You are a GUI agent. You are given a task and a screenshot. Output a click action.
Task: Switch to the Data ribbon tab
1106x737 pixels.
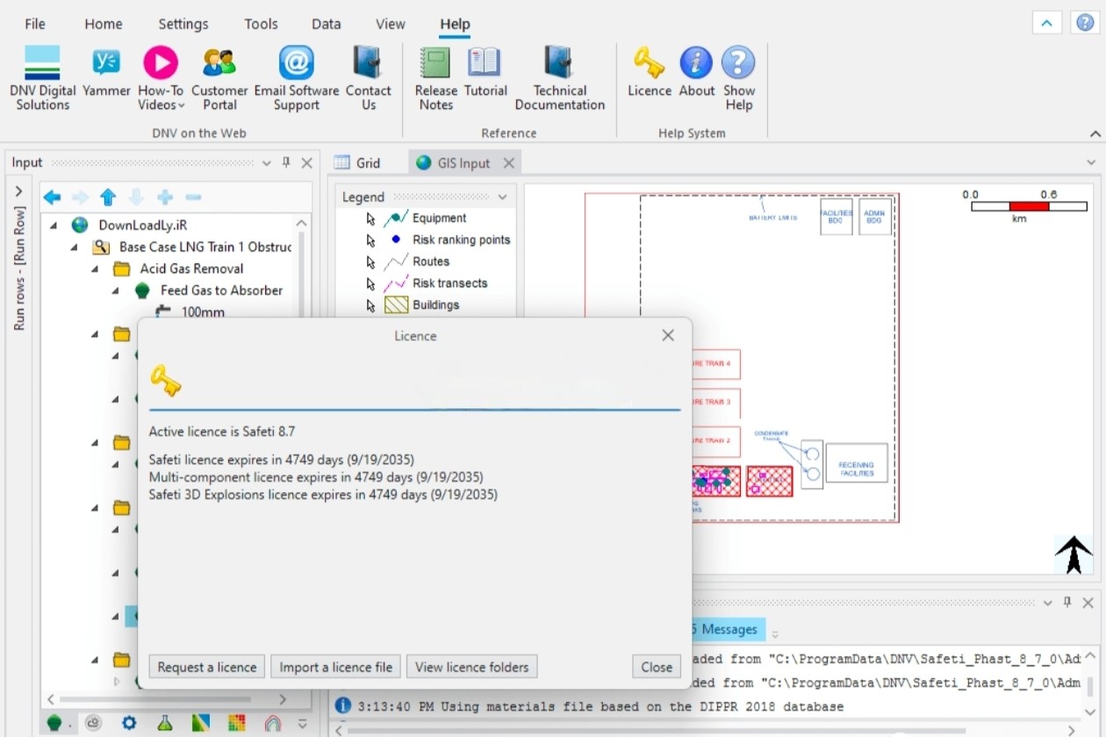pyautogui.click(x=326, y=24)
